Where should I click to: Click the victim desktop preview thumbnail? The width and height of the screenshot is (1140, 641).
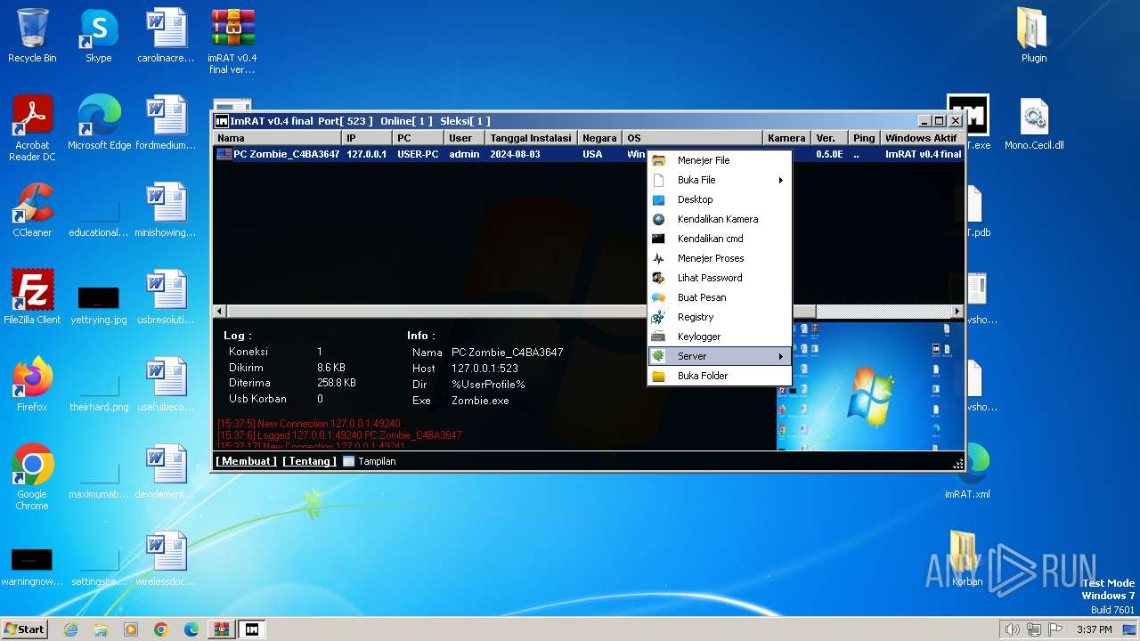click(869, 385)
